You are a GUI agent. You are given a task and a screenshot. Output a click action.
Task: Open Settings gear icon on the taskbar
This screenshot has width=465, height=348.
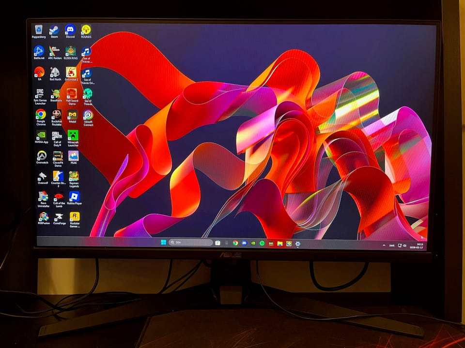[x=298, y=244]
